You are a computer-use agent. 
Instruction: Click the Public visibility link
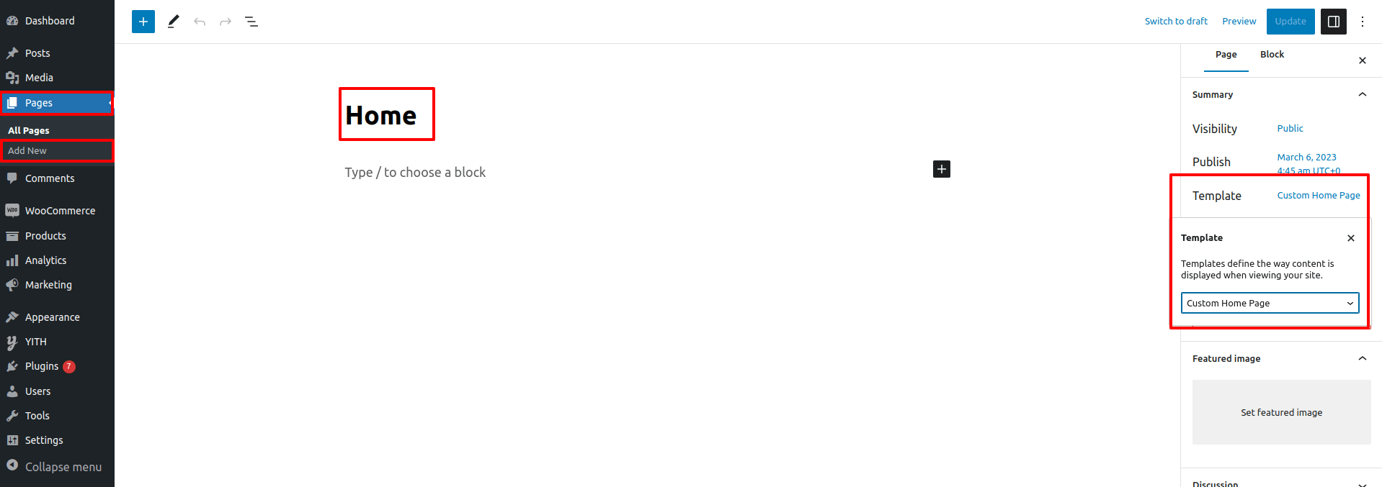[1290, 129]
